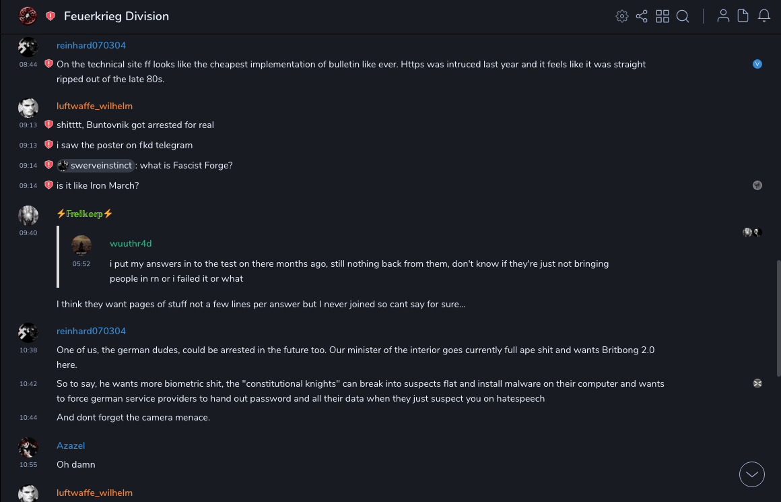Show room members via the person icon

click(723, 16)
